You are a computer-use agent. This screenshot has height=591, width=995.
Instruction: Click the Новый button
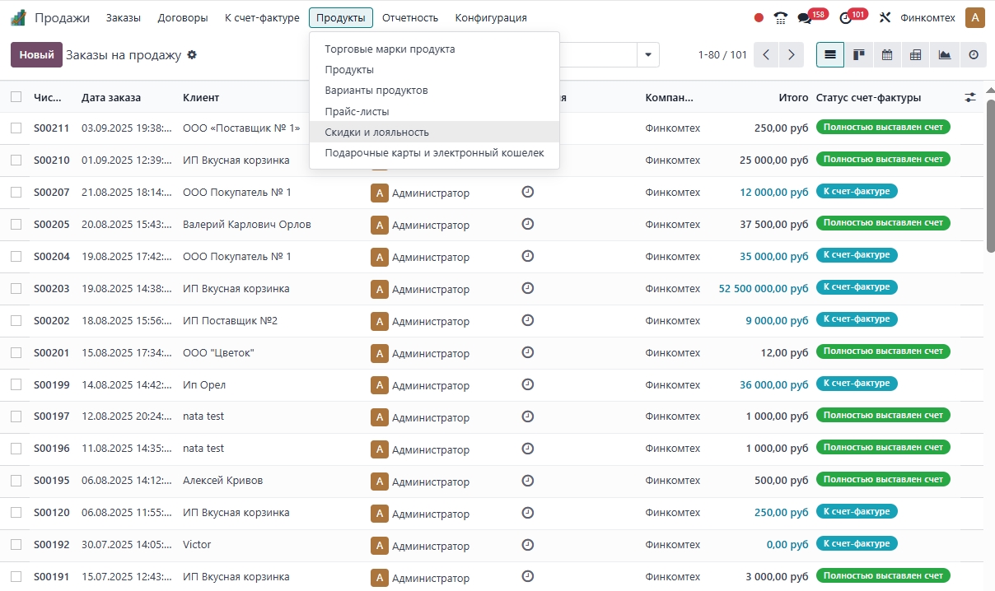coord(36,55)
